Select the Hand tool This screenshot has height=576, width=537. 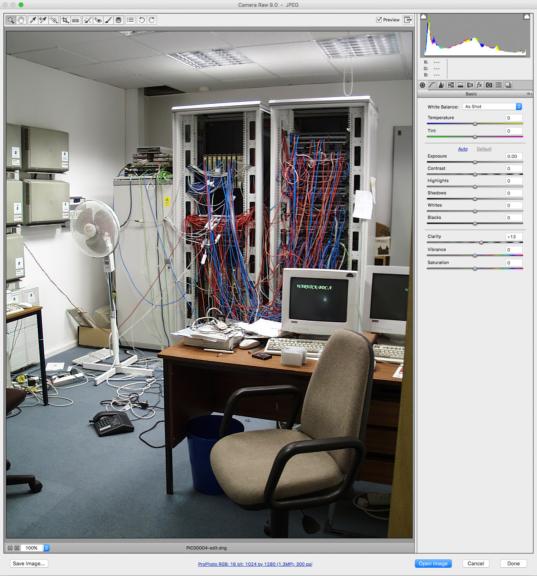(21, 20)
